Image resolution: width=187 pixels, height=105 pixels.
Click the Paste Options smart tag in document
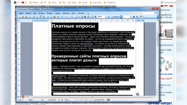coord(138,94)
